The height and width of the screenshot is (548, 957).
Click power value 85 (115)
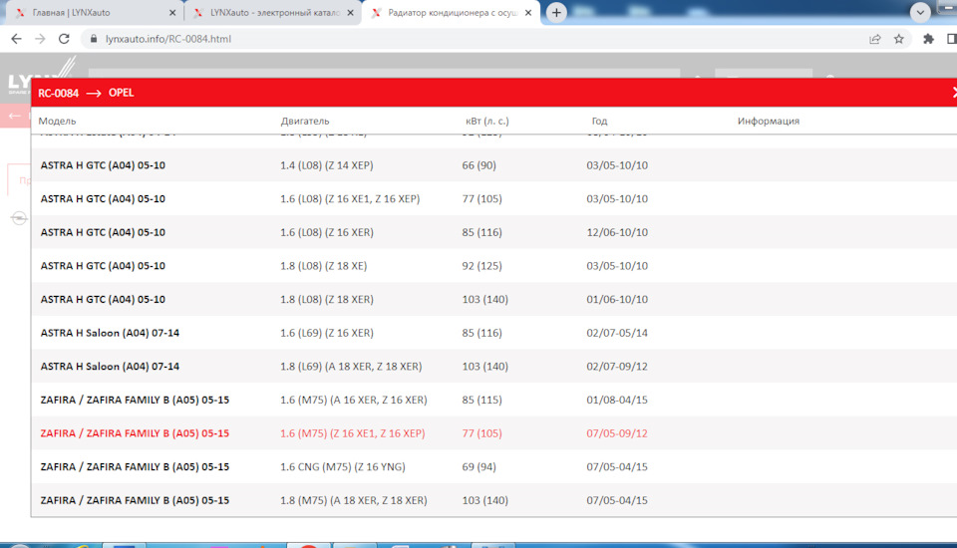click(482, 401)
